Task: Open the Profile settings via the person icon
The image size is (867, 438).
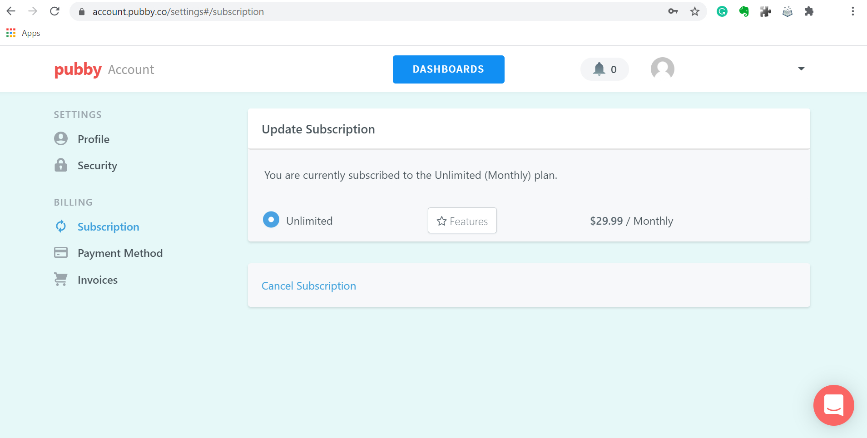Action: (x=61, y=138)
